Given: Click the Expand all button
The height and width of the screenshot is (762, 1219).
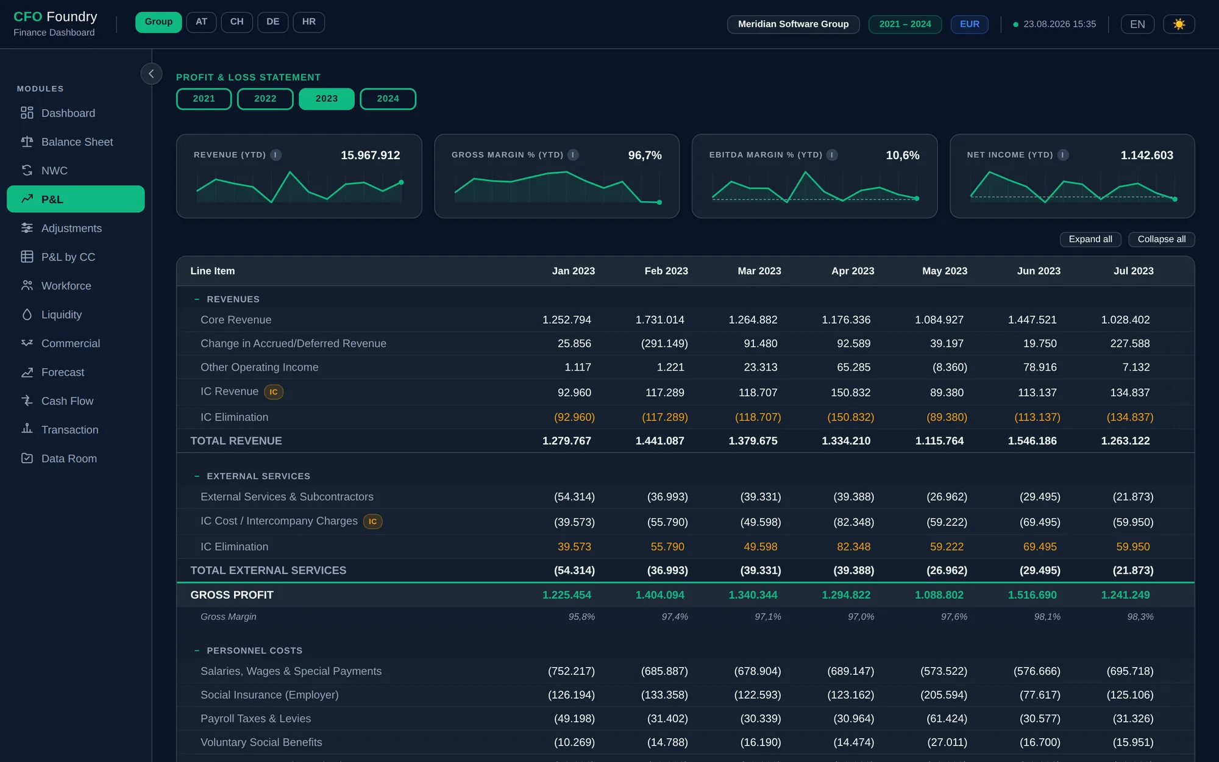Looking at the screenshot, I should (x=1090, y=239).
